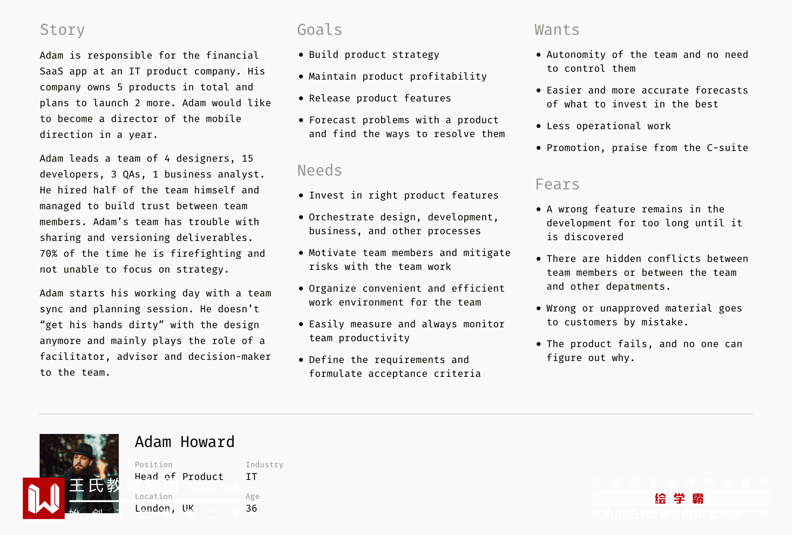Click the red Chinese watermark text at bottom right
The image size is (792, 535).
click(x=679, y=499)
